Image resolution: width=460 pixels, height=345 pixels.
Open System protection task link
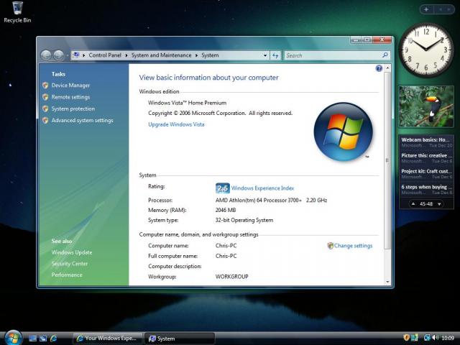tap(73, 109)
